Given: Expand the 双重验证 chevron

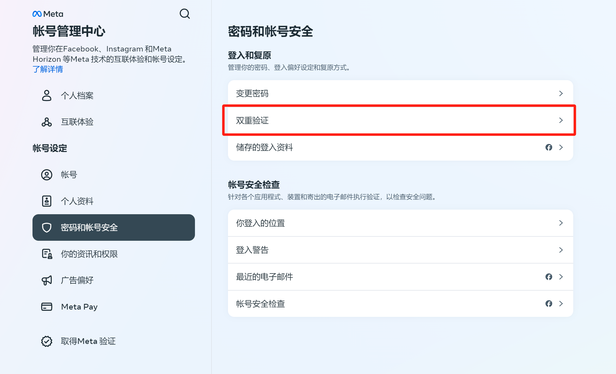Looking at the screenshot, I should 561,120.
